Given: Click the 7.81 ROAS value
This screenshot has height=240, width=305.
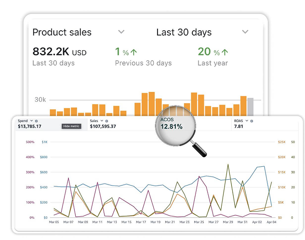Looking at the screenshot, I should 239,126.
